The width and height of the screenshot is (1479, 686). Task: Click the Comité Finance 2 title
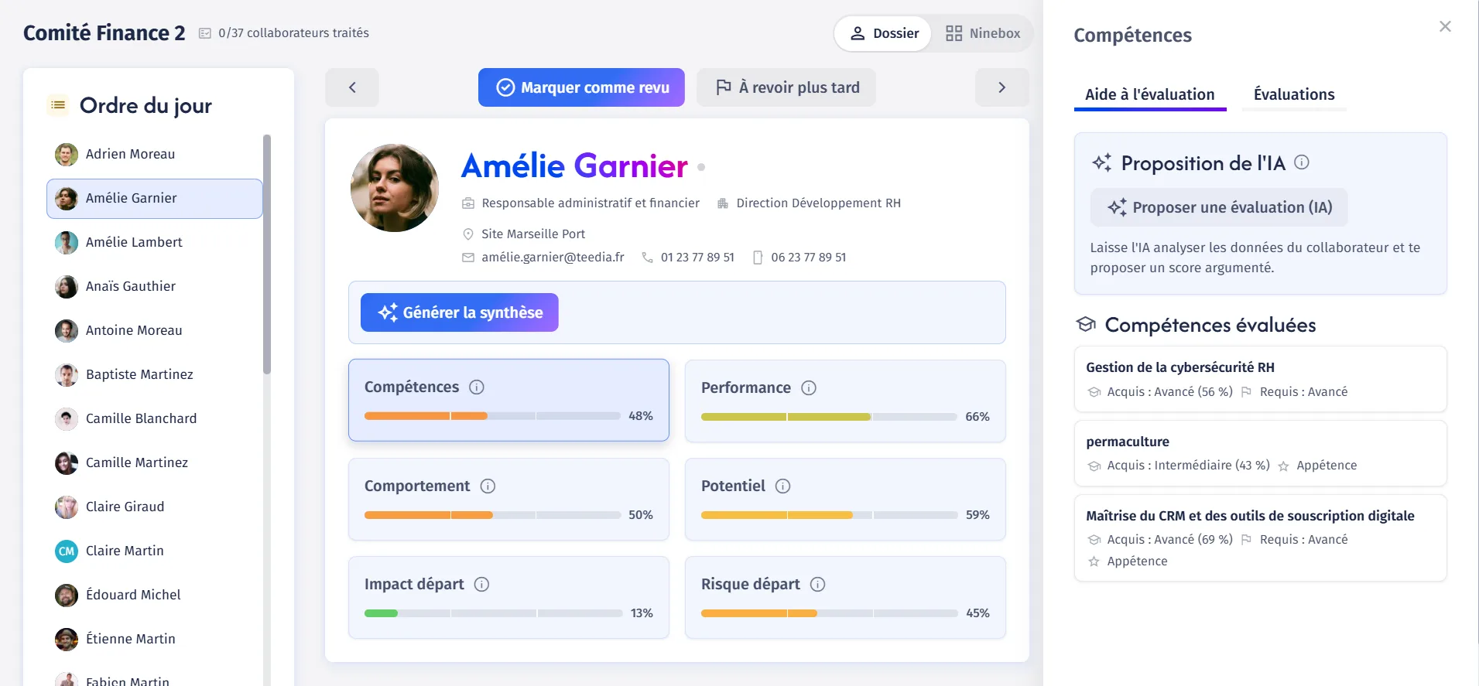coord(104,33)
